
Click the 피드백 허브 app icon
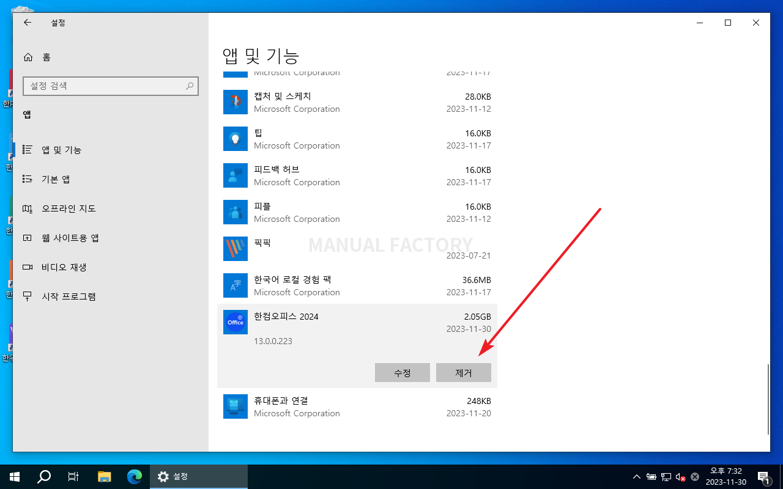click(236, 175)
